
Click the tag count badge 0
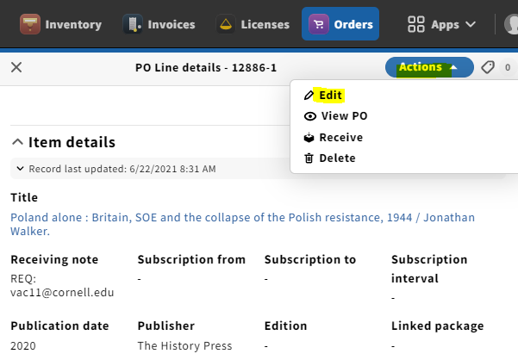click(508, 67)
